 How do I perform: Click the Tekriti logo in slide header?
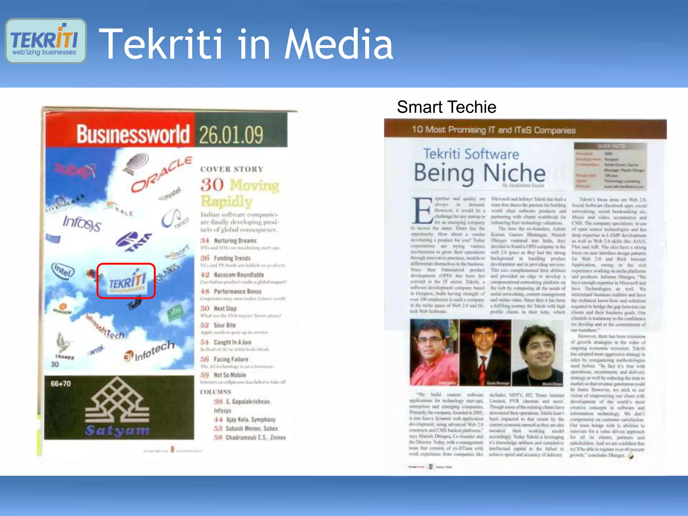click(46, 41)
